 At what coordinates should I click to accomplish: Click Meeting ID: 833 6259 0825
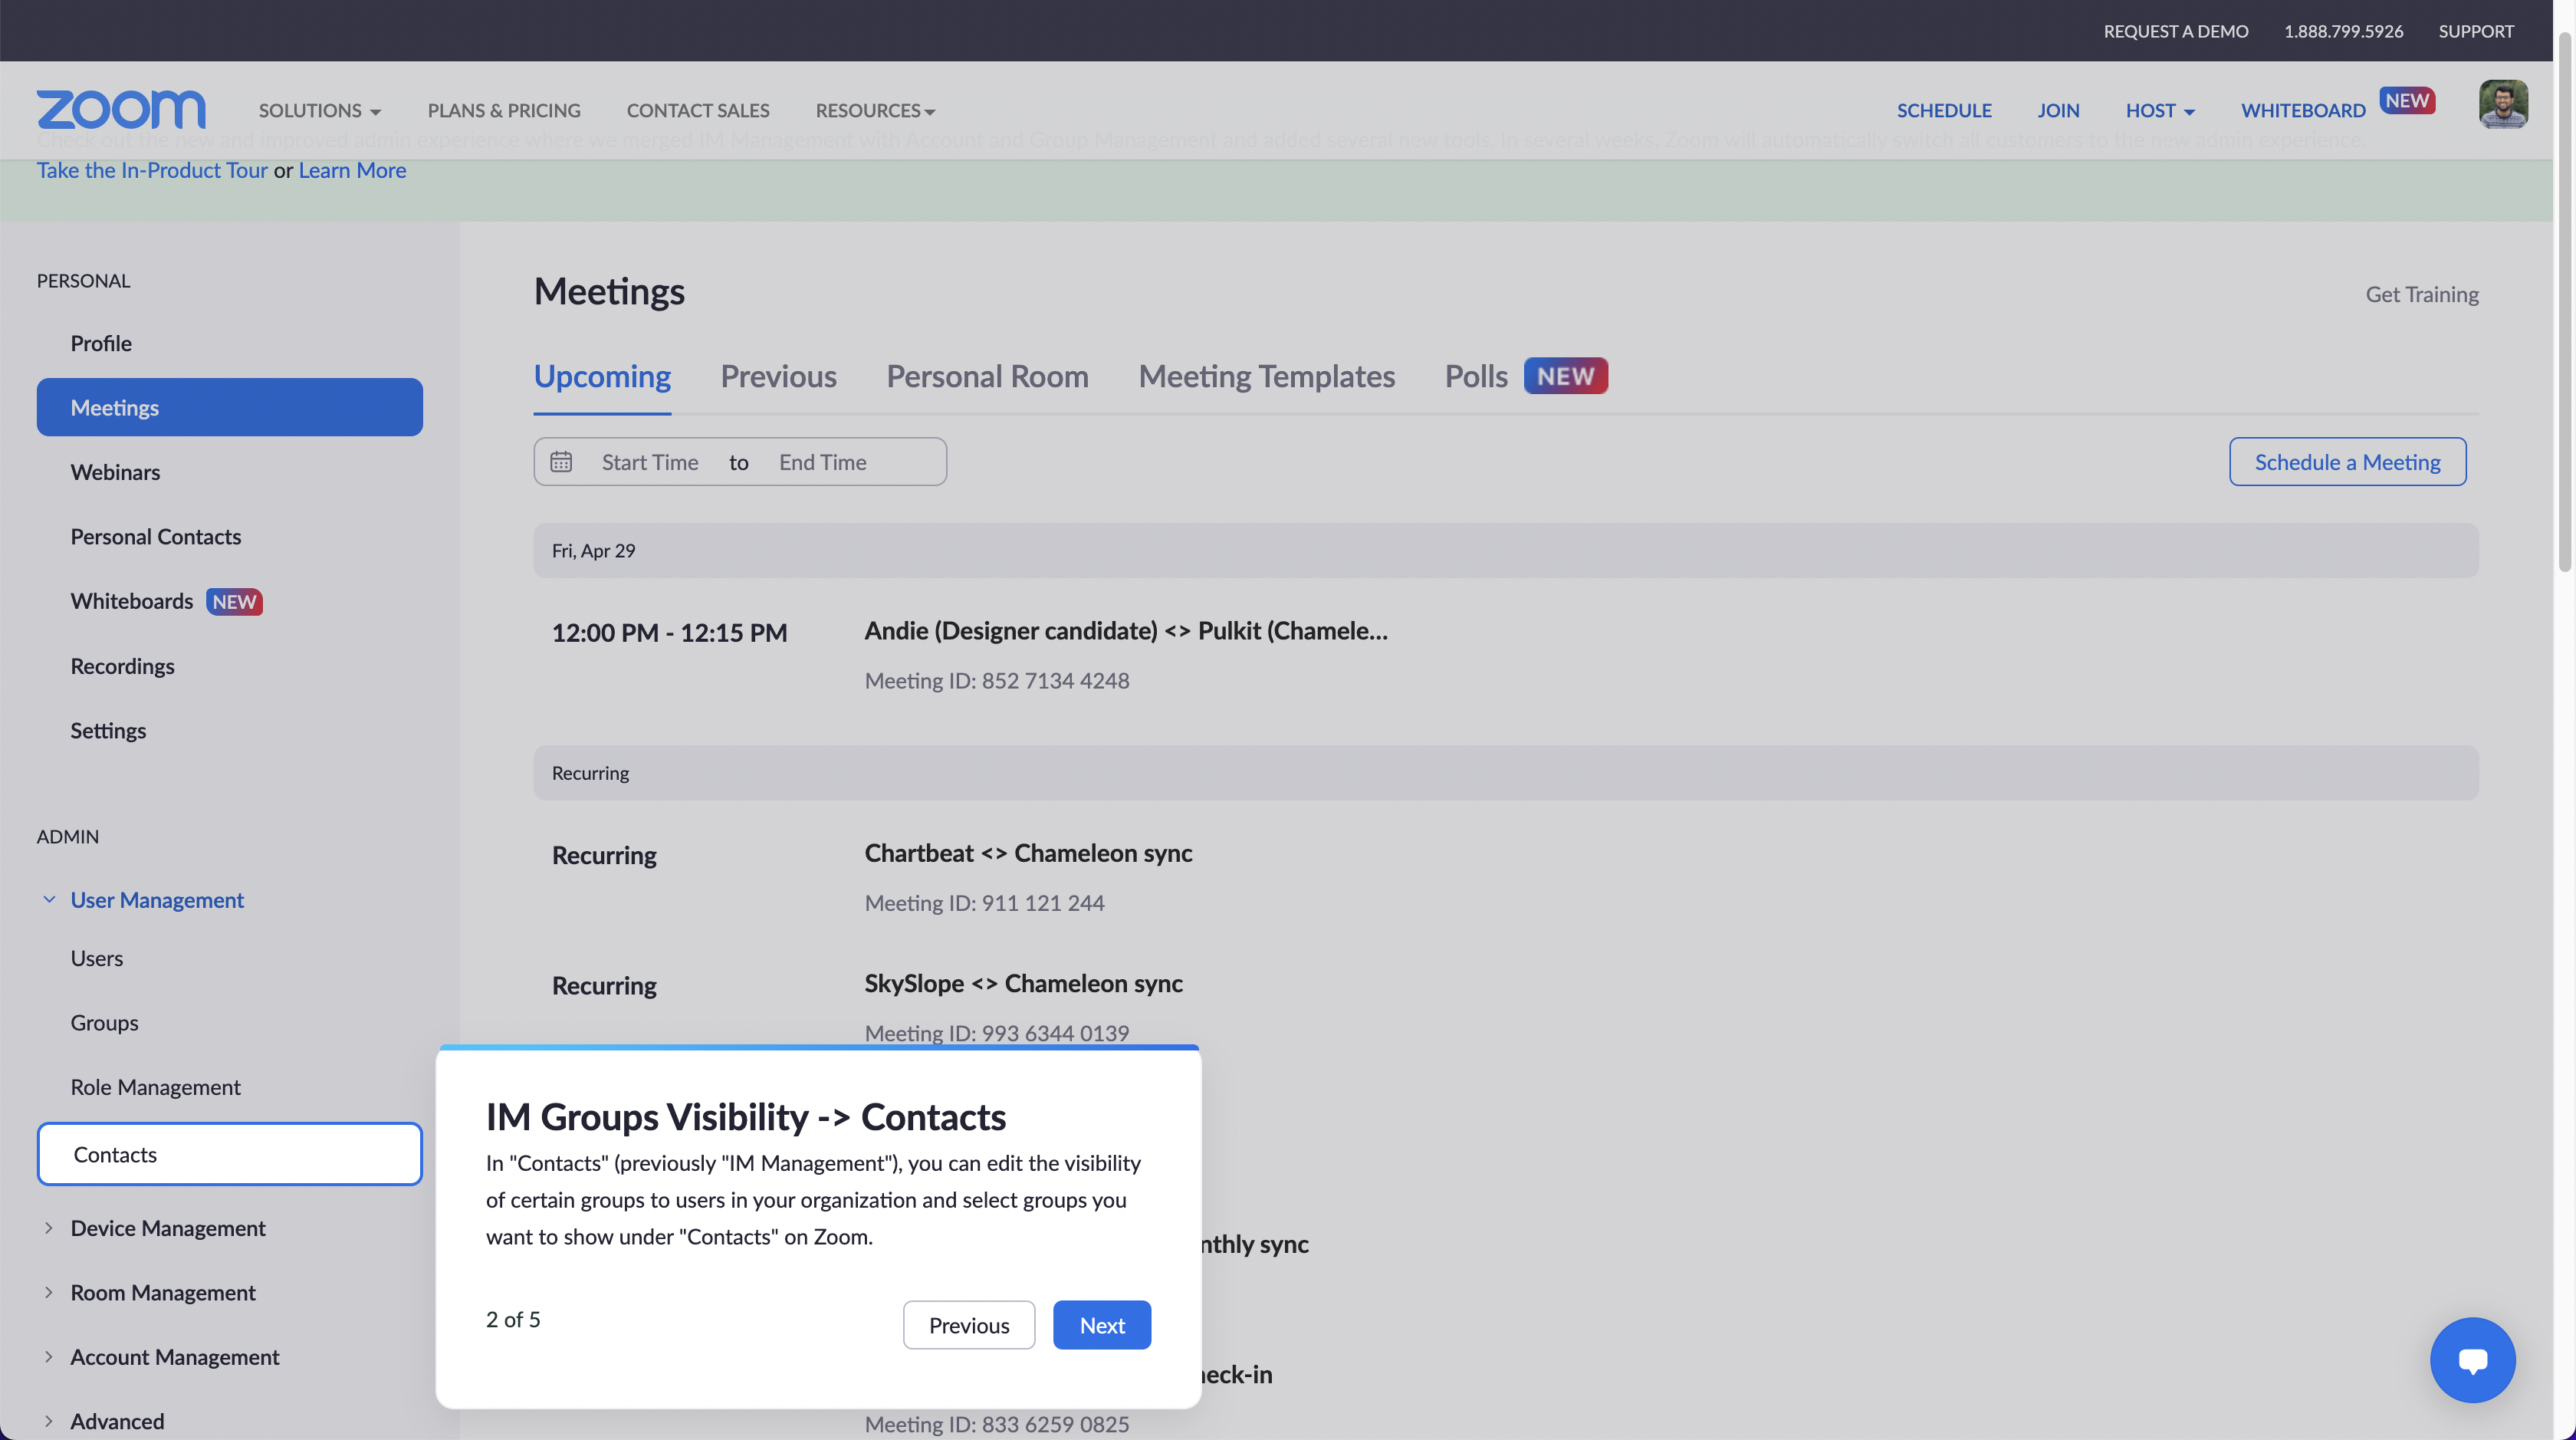point(996,1423)
